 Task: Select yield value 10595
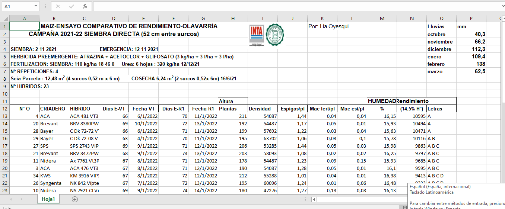412,116
